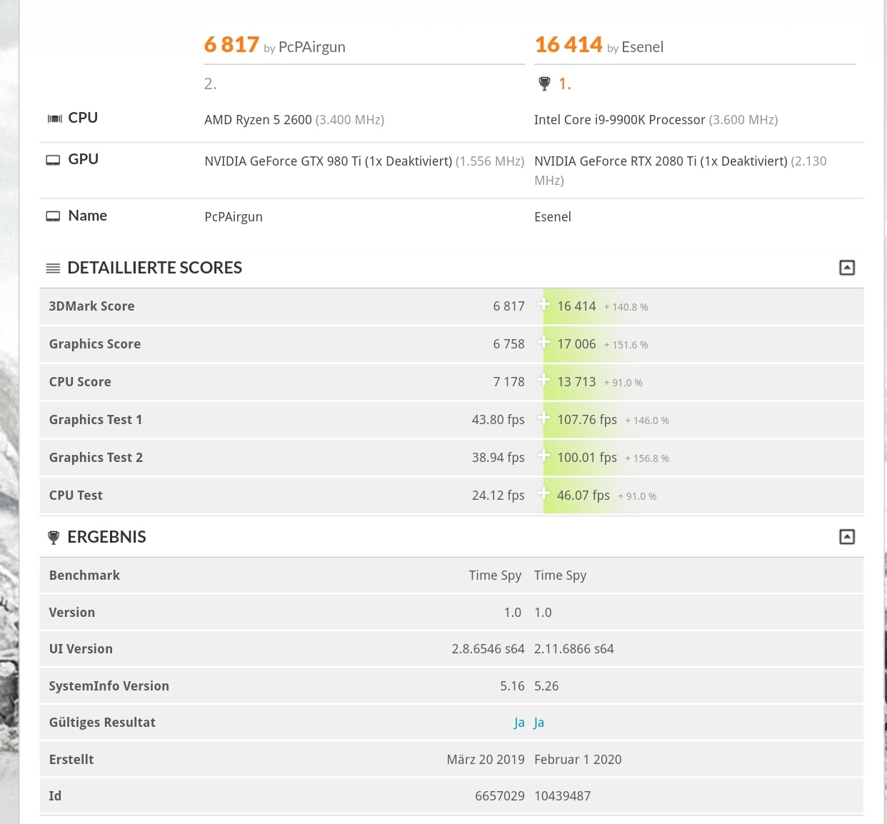Select the Intel Core i9-9900K Processor text
The height and width of the screenshot is (824, 887).
click(619, 120)
